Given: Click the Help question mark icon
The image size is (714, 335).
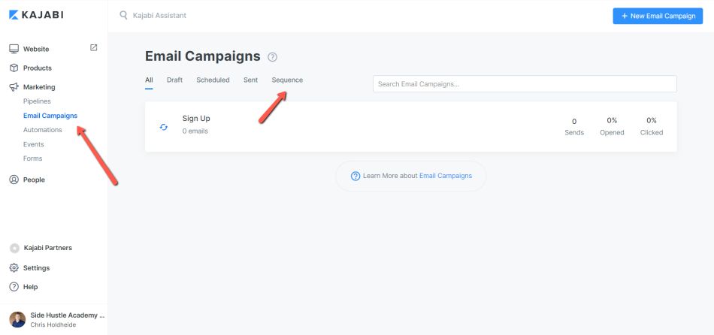Looking at the screenshot, I should 14,287.
